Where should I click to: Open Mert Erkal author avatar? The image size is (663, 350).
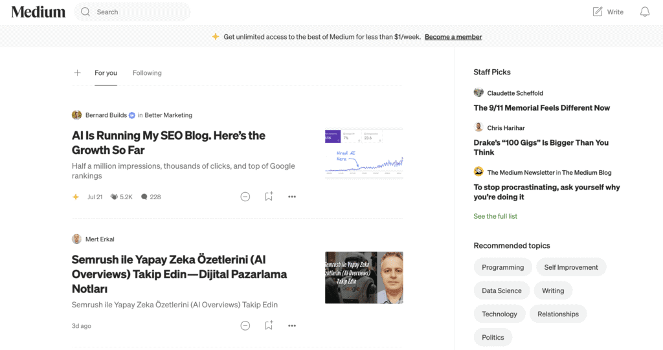click(x=76, y=239)
